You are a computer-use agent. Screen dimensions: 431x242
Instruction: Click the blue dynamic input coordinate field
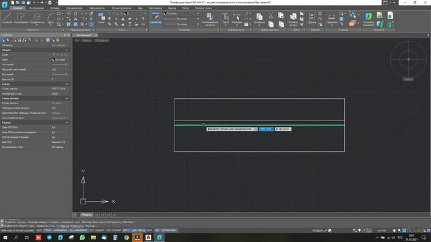266,129
